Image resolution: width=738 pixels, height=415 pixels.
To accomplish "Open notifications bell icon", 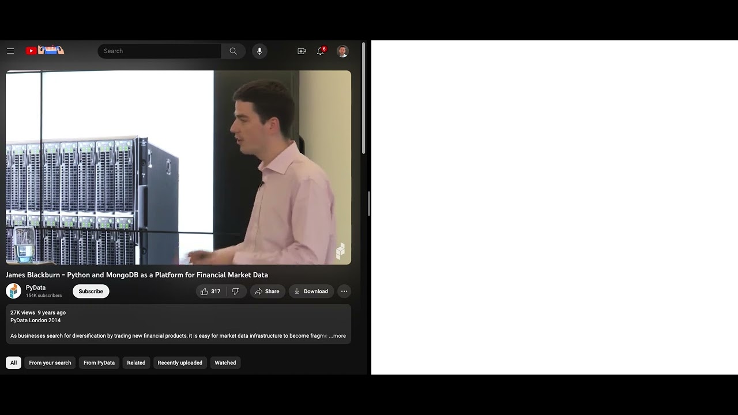I will point(321,51).
